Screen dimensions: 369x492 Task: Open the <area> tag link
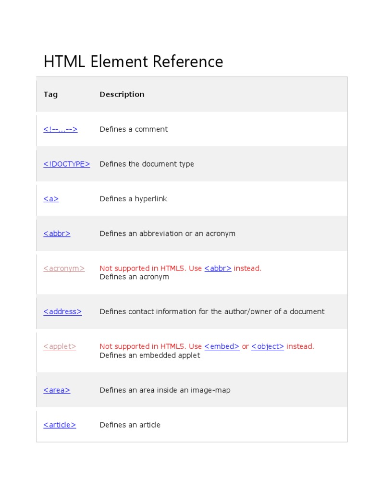57,390
